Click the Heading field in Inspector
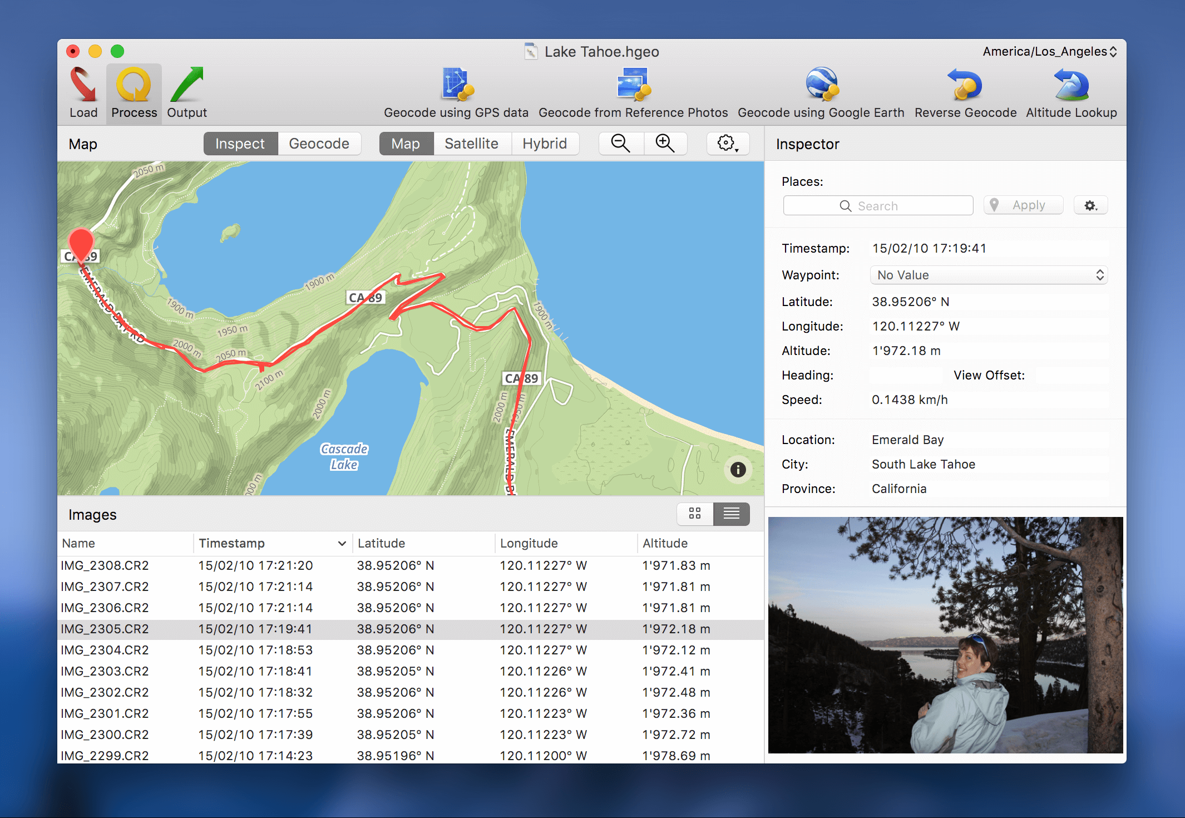The image size is (1185, 818). 908,375
